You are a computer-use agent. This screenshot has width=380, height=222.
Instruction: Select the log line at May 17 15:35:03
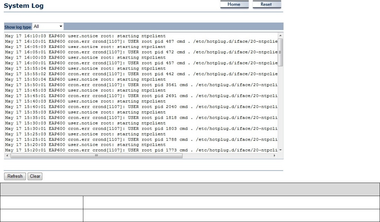pyautogui.click(x=85, y=112)
